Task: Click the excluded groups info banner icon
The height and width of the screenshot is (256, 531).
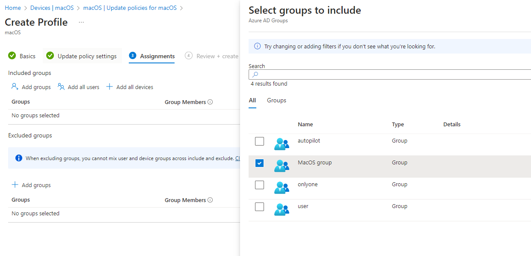Action: (19, 158)
